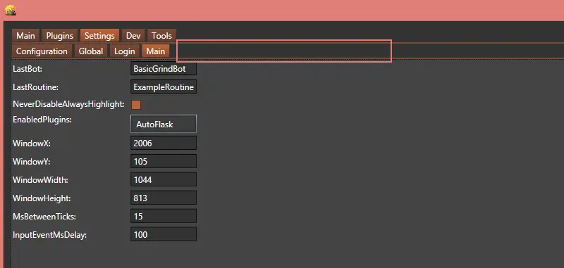Select the Settings tab
Image resolution: width=564 pixels, height=268 pixels.
pyautogui.click(x=99, y=36)
